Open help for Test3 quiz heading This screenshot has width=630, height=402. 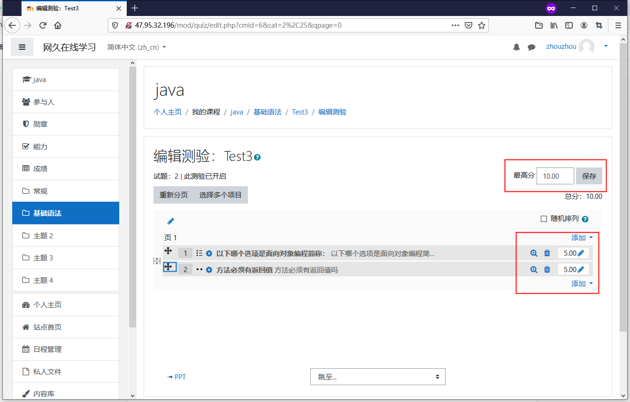257,157
